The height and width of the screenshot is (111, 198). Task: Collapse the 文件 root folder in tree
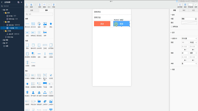(2, 10)
